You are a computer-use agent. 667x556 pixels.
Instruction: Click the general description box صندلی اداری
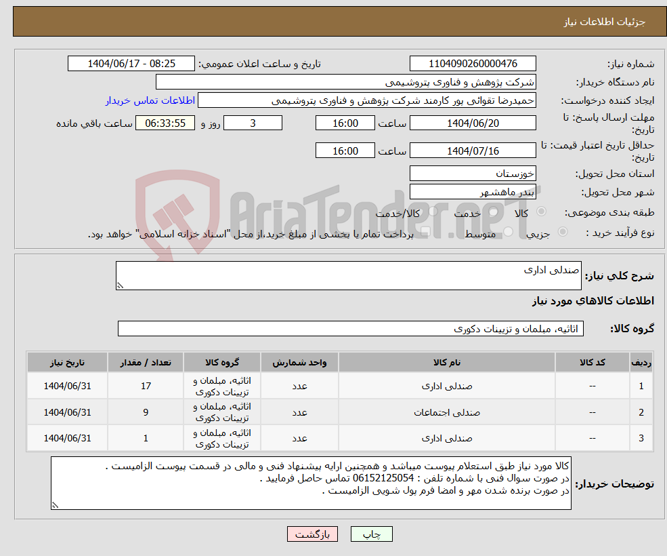pos(348,276)
